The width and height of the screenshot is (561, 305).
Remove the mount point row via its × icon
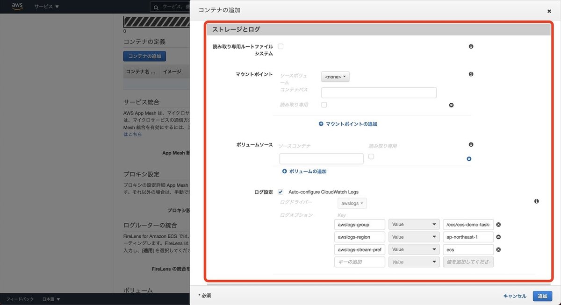pyautogui.click(x=451, y=105)
